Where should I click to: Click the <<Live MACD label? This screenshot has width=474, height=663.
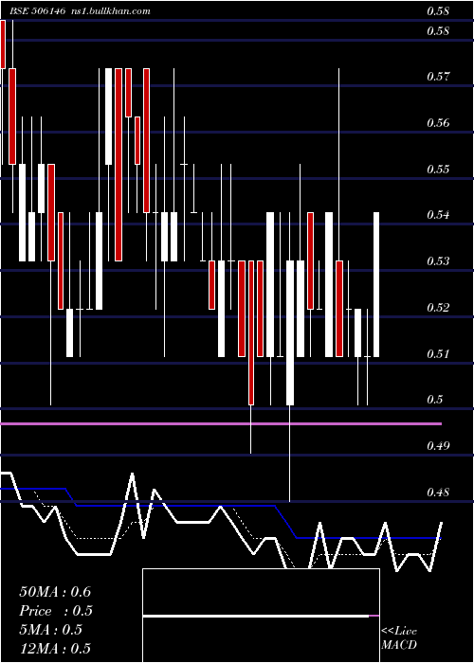pyautogui.click(x=399, y=637)
